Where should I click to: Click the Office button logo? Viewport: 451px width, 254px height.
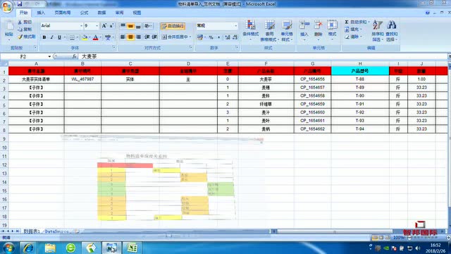[7, 6]
